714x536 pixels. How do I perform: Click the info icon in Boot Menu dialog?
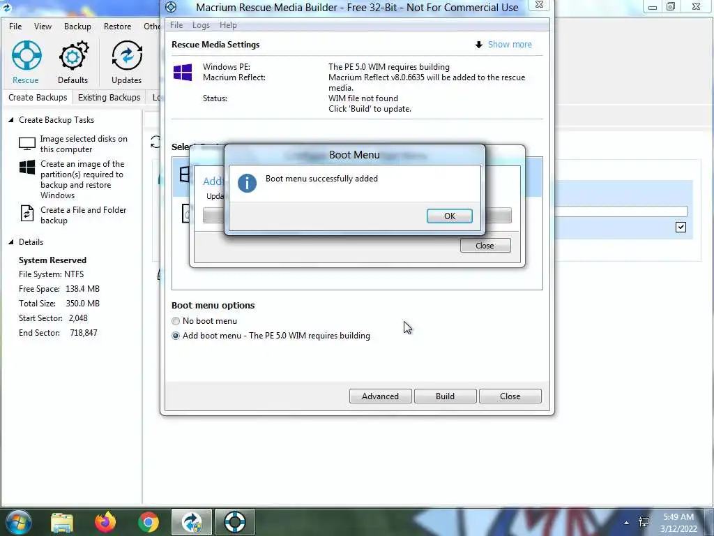click(x=247, y=184)
